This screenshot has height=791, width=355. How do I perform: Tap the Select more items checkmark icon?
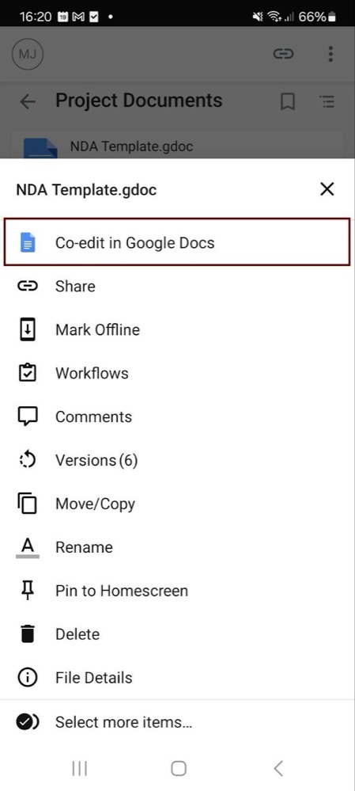(28, 722)
